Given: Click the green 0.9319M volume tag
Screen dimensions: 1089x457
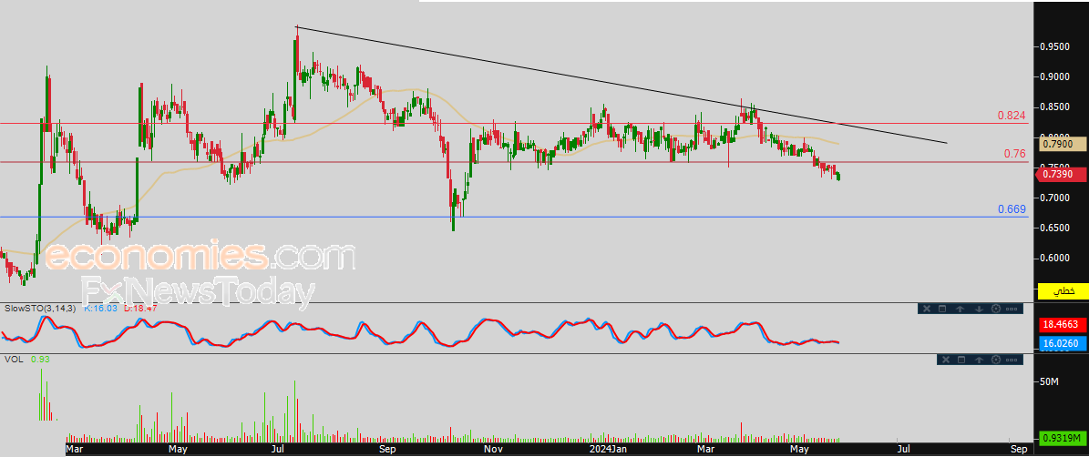Looking at the screenshot, I should tap(1062, 438).
